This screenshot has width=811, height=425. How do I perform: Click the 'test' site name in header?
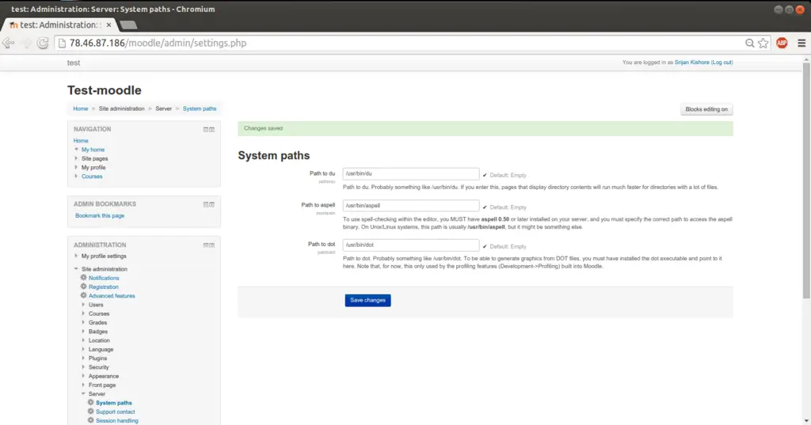(74, 63)
